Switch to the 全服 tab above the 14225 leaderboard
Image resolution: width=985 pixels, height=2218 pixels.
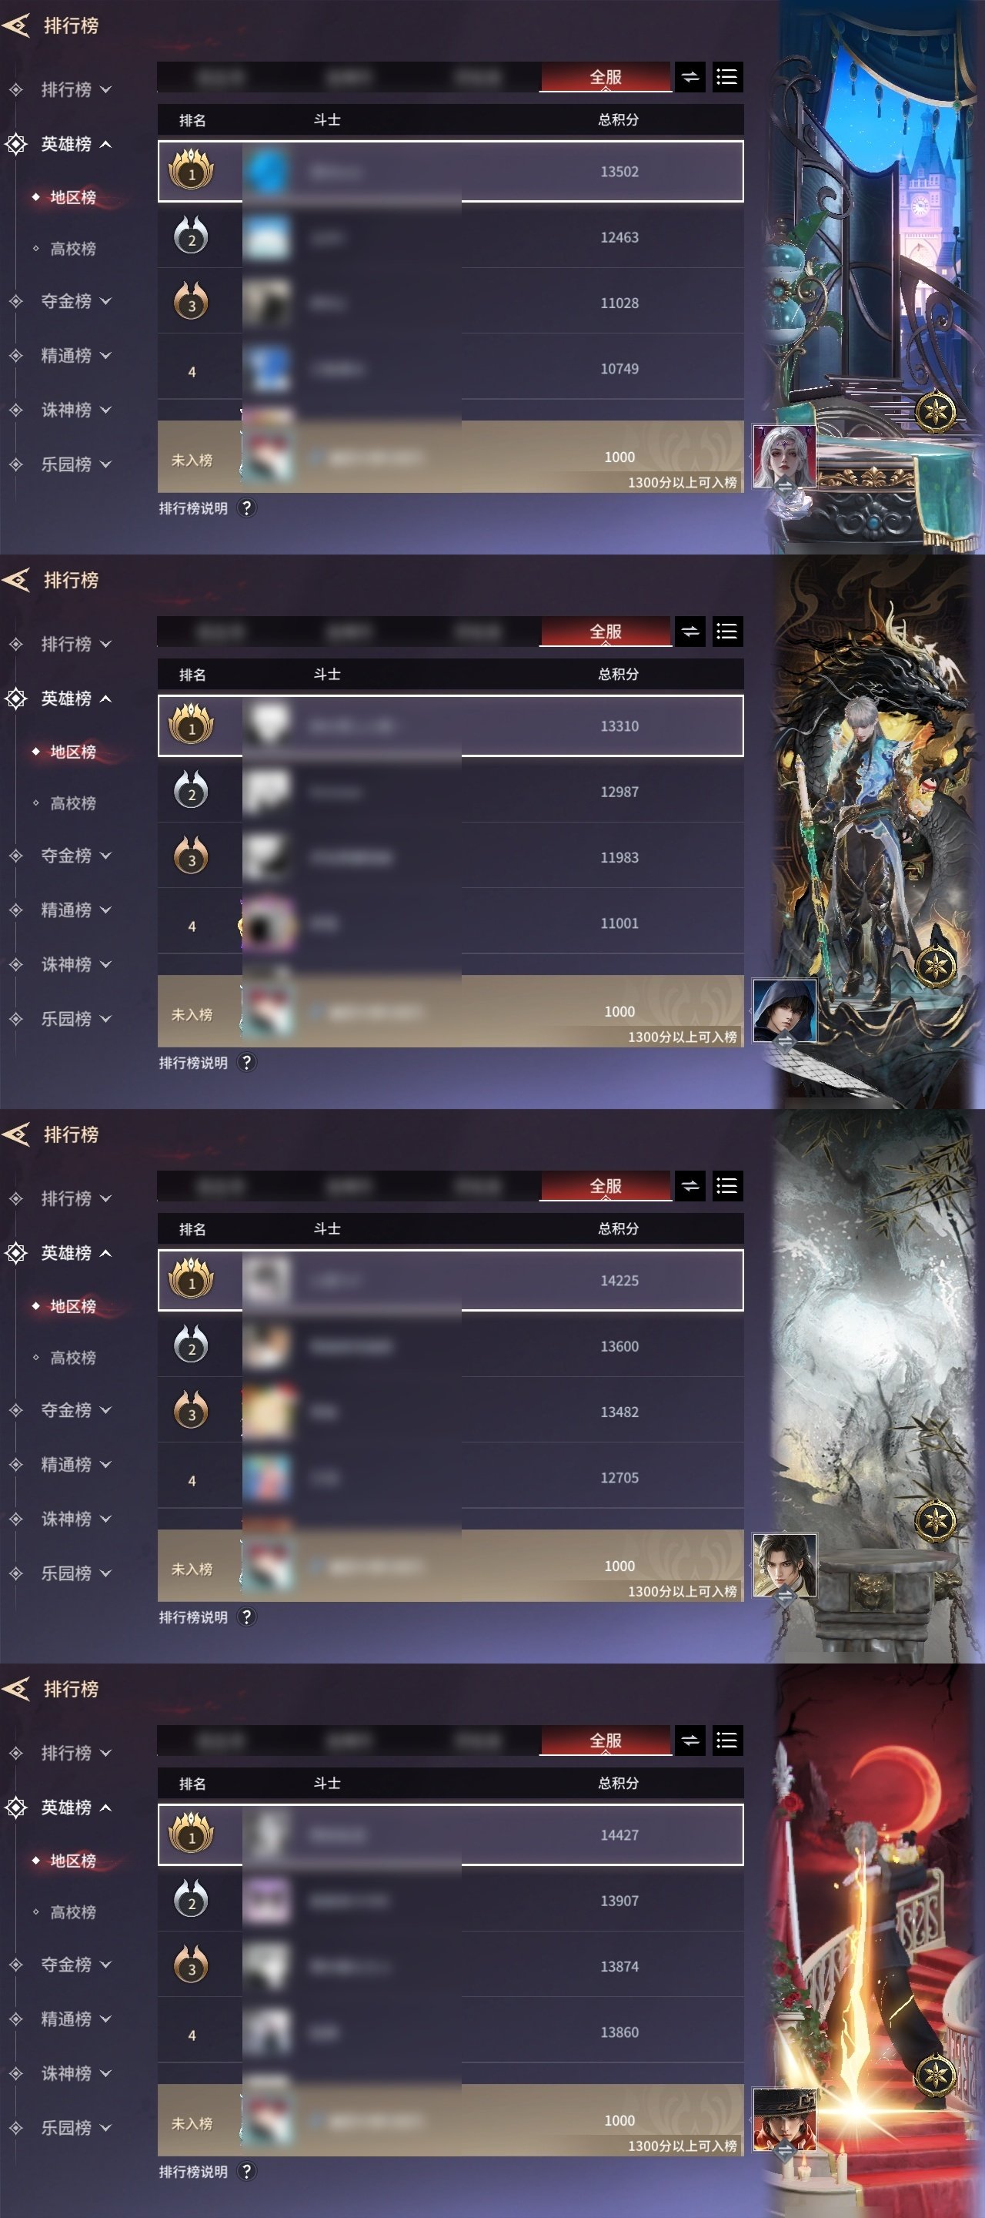(x=606, y=1187)
